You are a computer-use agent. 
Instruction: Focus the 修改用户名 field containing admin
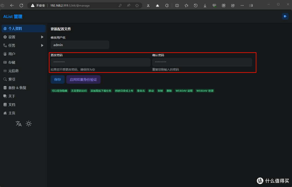pos(80,45)
